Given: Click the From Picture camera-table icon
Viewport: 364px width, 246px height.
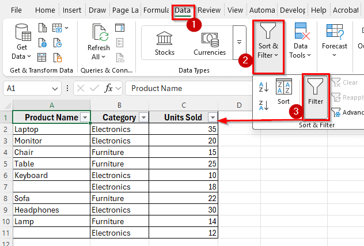Looking at the screenshot, I should 57,28.
